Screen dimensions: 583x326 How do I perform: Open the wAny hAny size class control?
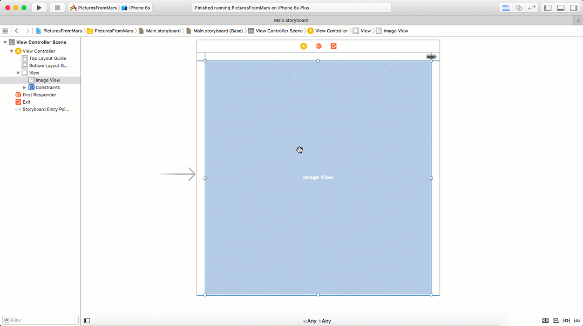point(317,321)
